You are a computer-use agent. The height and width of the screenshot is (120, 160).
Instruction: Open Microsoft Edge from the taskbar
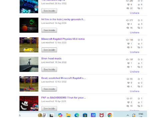[77, 115]
